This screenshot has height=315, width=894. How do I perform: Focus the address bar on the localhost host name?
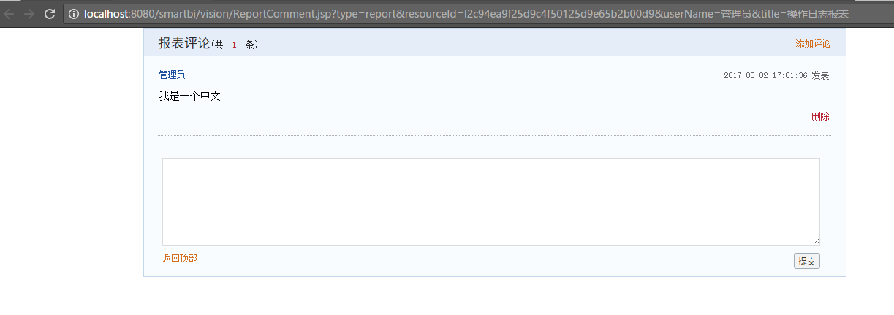tap(107, 14)
